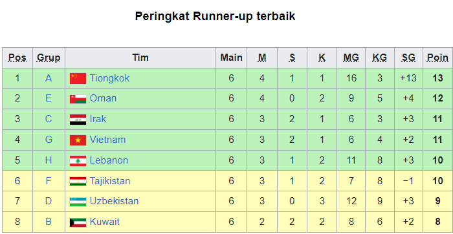Follow the Uzbekistan team link

(114, 201)
